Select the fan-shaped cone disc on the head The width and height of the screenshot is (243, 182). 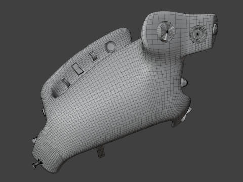click(166, 32)
